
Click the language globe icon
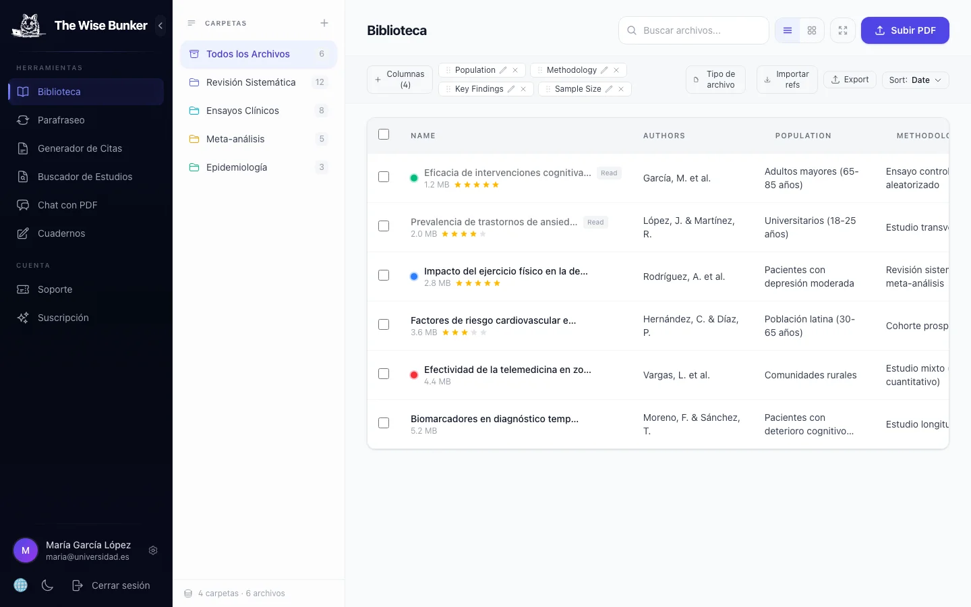pos(20,585)
